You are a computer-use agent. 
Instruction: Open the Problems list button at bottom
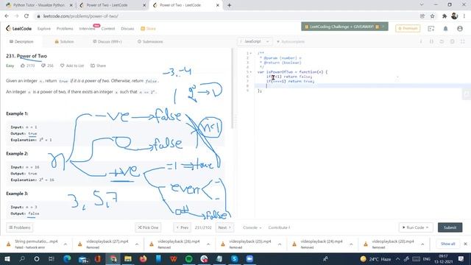pyautogui.click(x=20, y=227)
